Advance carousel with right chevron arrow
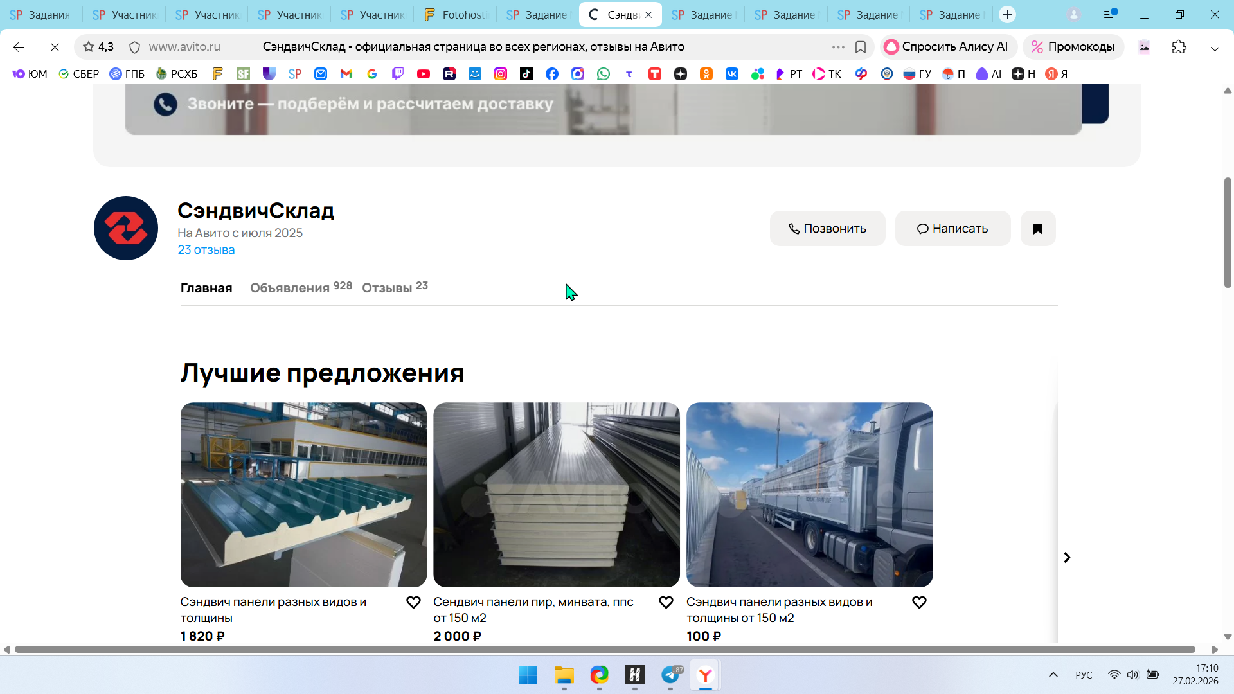Screen dimensions: 1234x694 [1067, 557]
